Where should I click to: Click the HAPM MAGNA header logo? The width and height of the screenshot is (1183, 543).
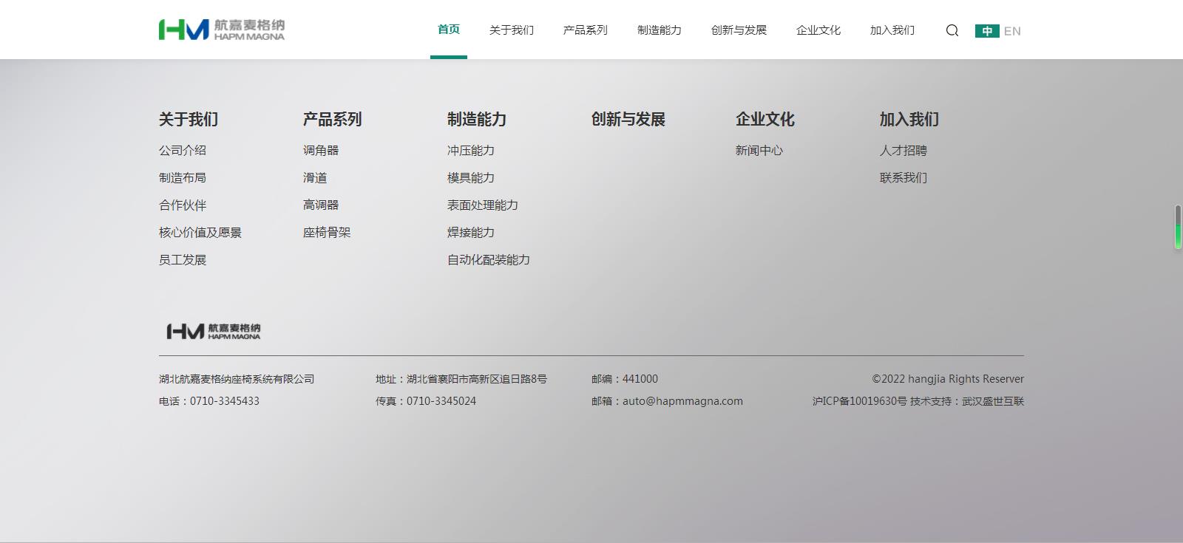click(221, 30)
